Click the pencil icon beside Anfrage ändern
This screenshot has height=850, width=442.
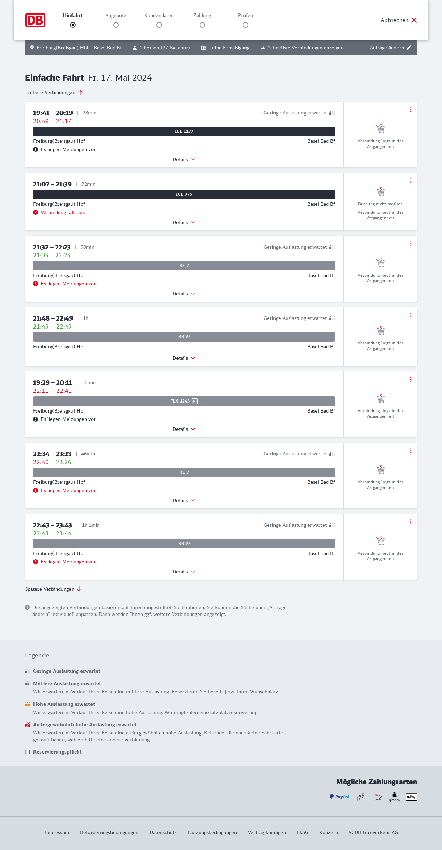(x=409, y=48)
